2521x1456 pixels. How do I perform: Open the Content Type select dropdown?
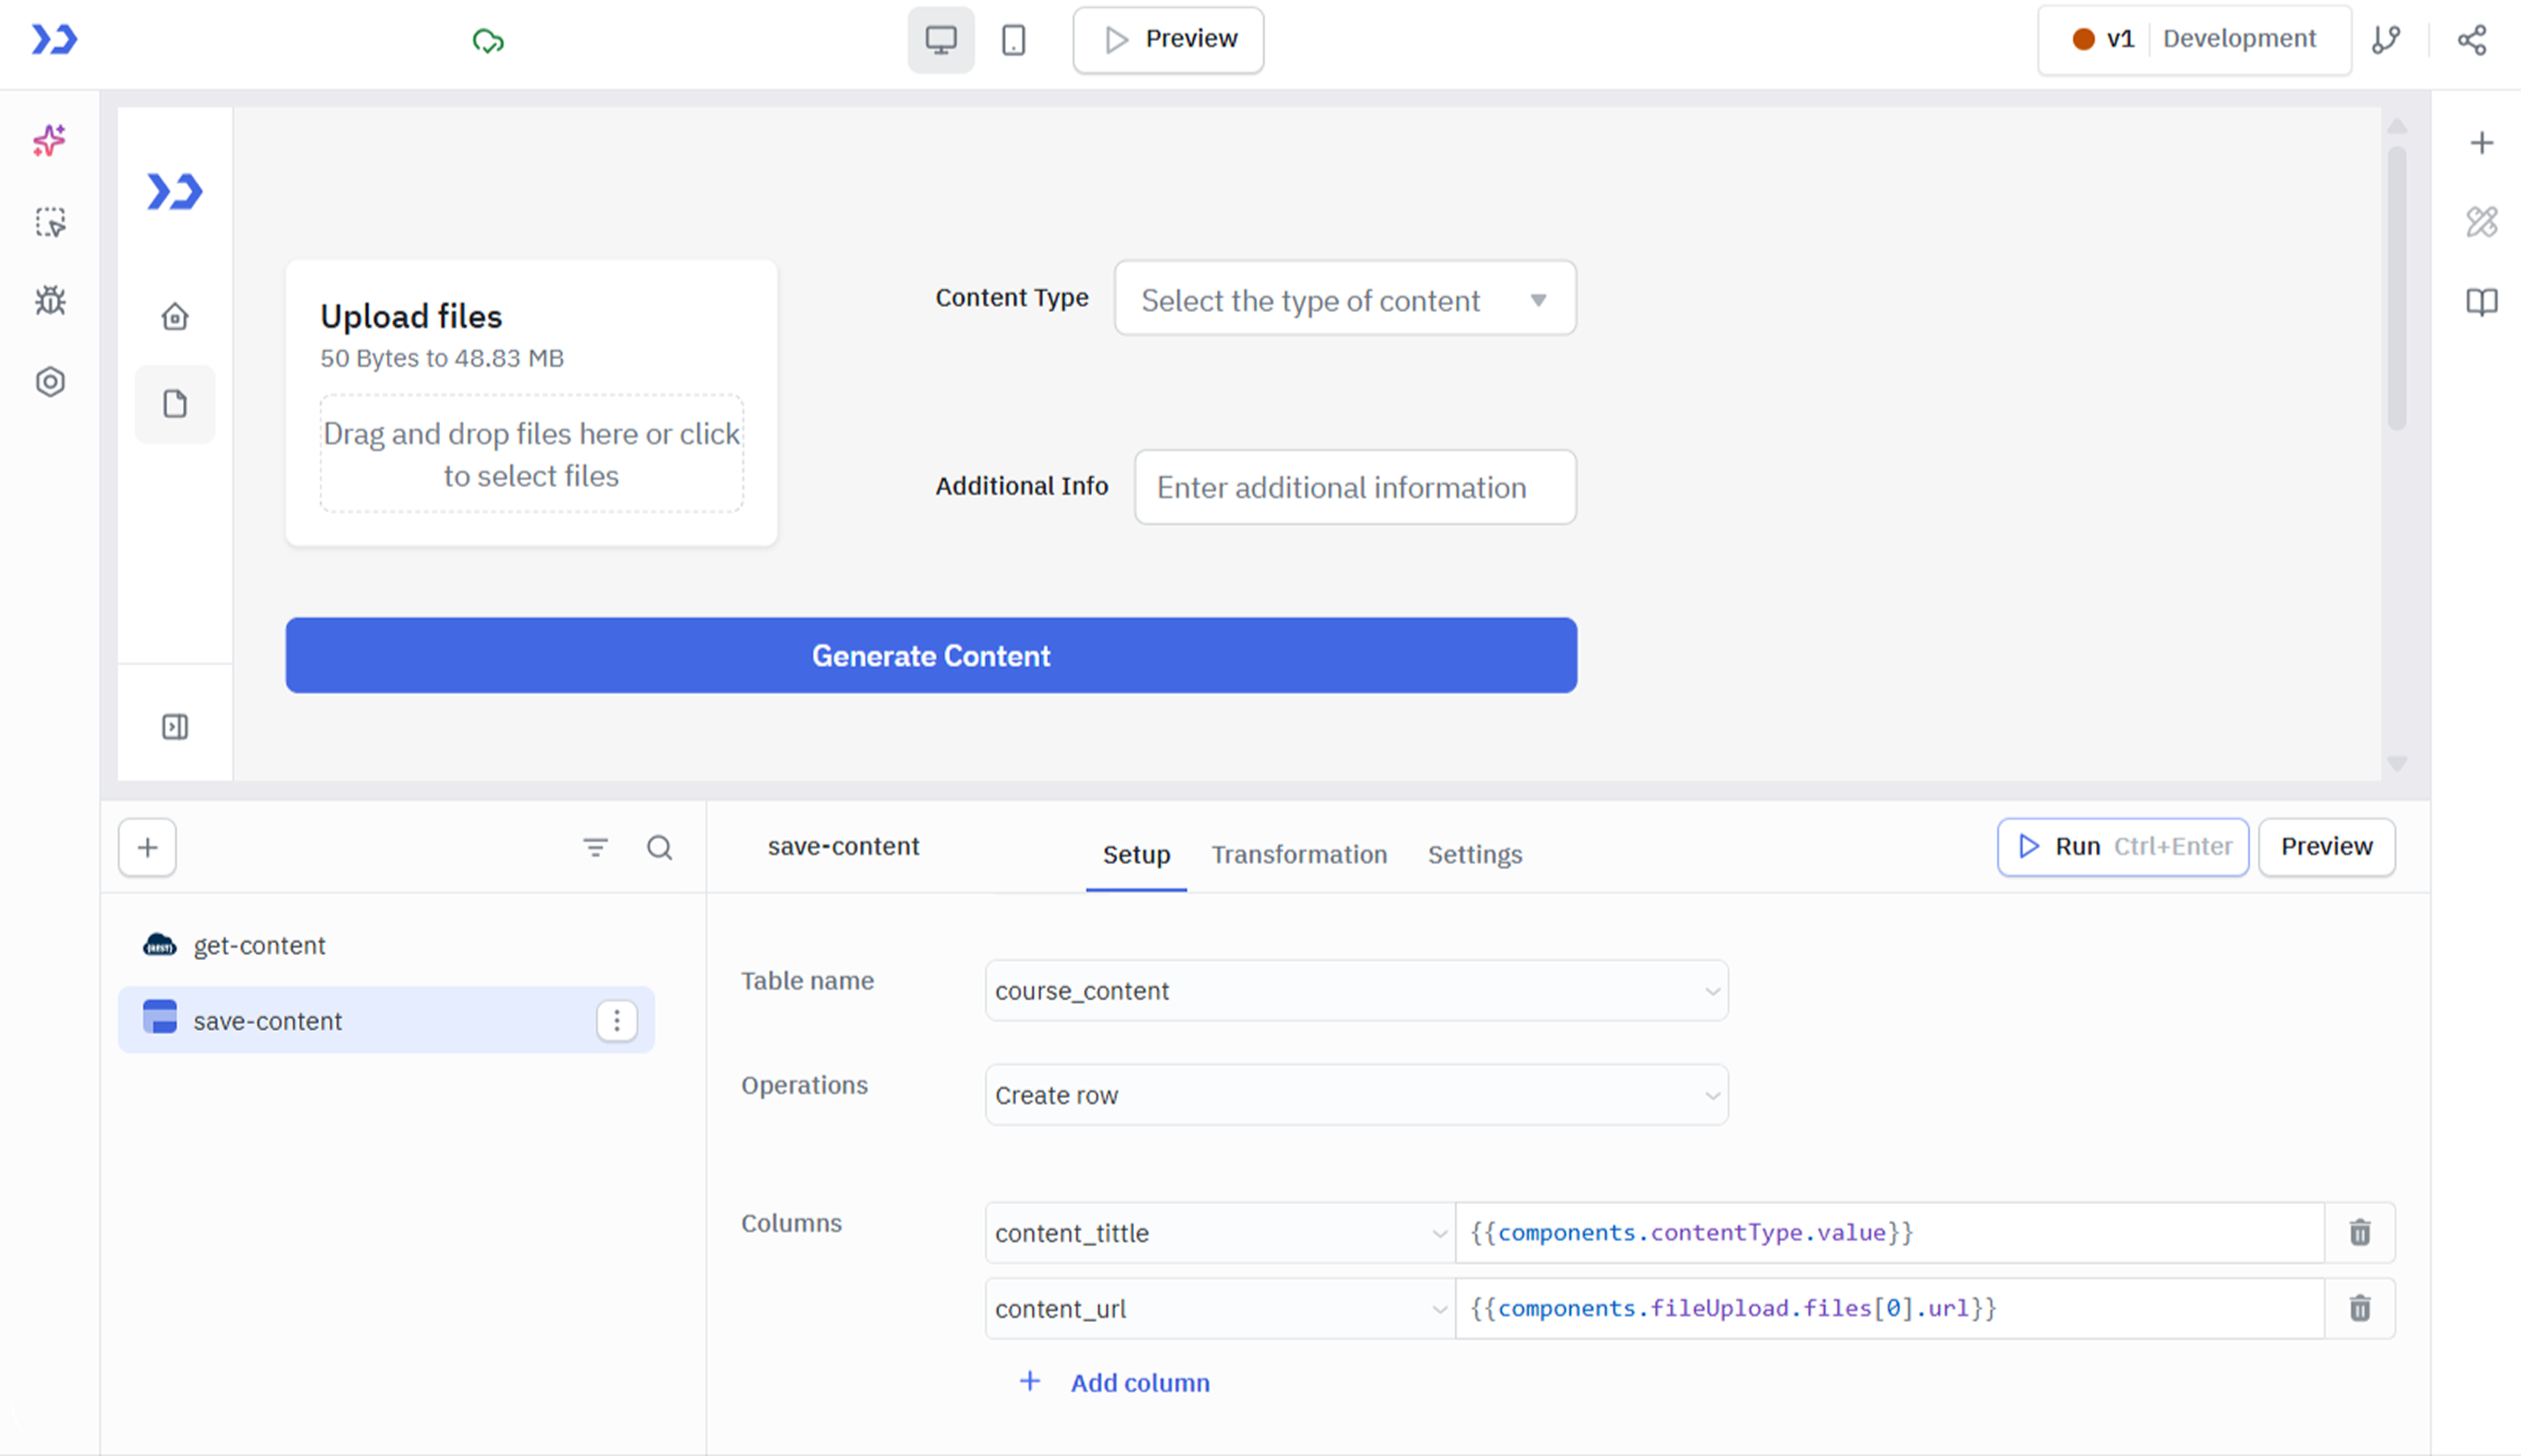tap(1345, 299)
